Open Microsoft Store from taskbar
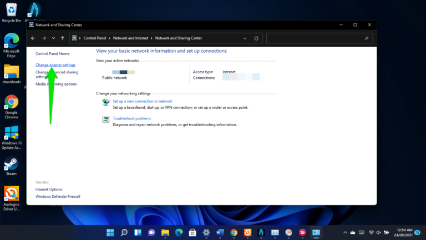 pyautogui.click(x=192, y=233)
